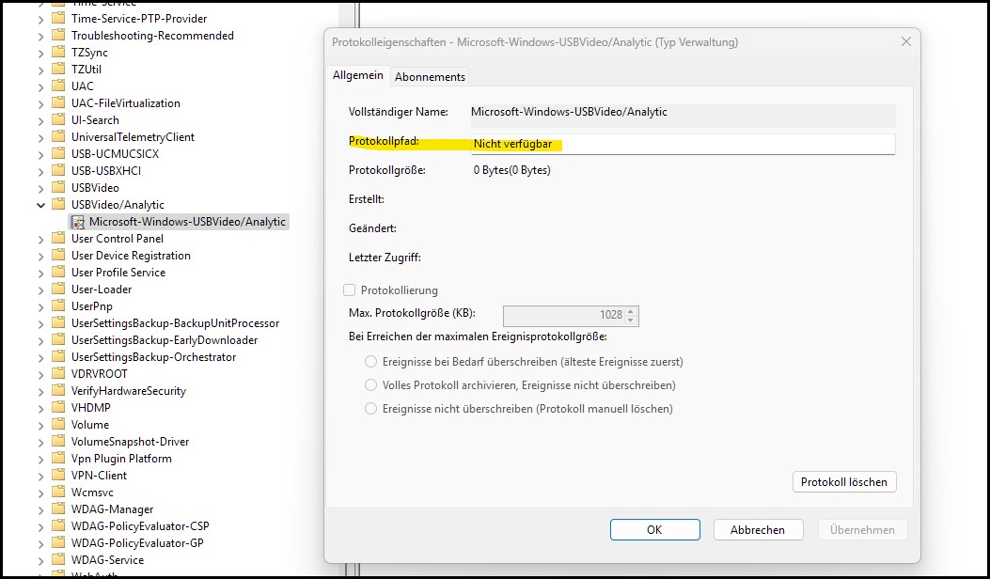Click the Abbrechen button
The height and width of the screenshot is (579, 990).
[758, 530]
